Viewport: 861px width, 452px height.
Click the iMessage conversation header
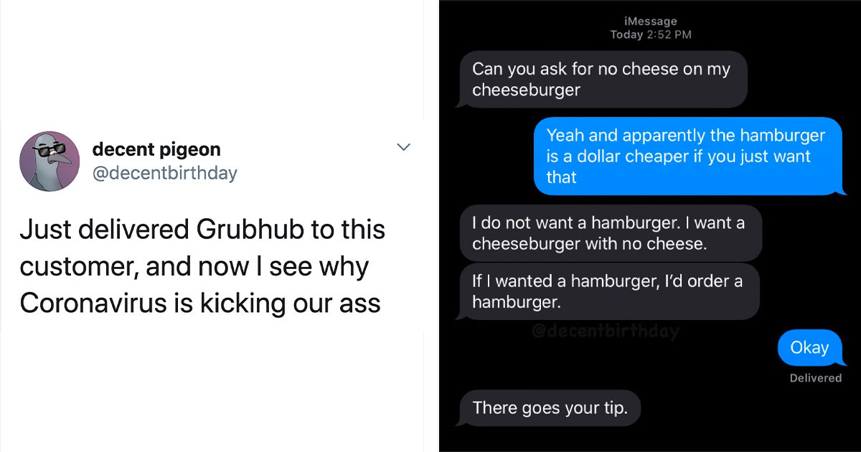(650, 27)
